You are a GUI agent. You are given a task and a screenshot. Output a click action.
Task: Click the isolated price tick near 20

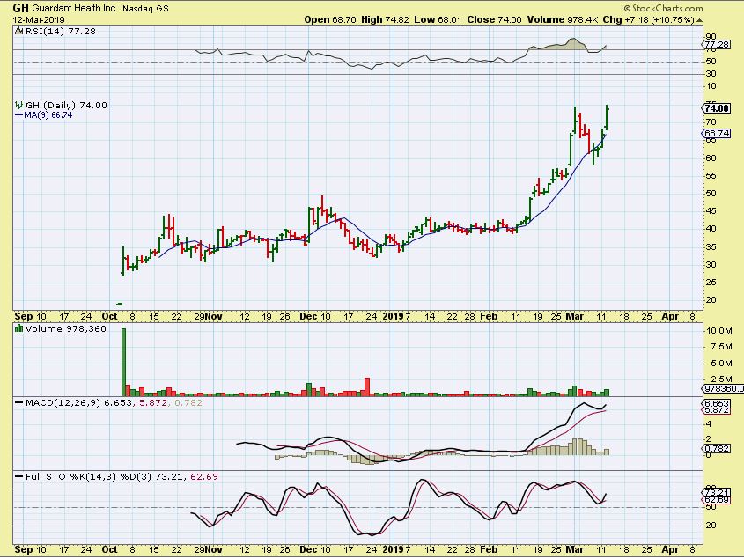tap(119, 304)
